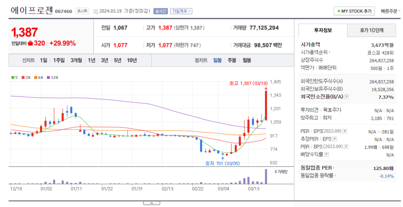Select 1주일 line chart period

[59, 60]
